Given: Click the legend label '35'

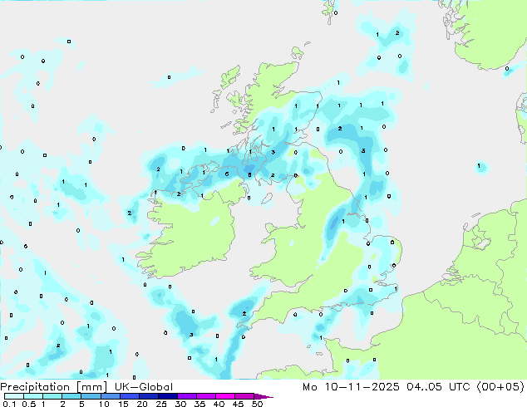Looking at the screenshot, I should [199, 404].
